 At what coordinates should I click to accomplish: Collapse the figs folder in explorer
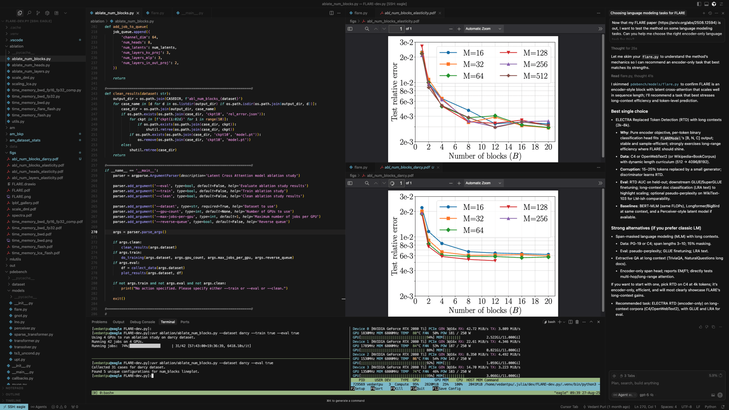coord(12,153)
